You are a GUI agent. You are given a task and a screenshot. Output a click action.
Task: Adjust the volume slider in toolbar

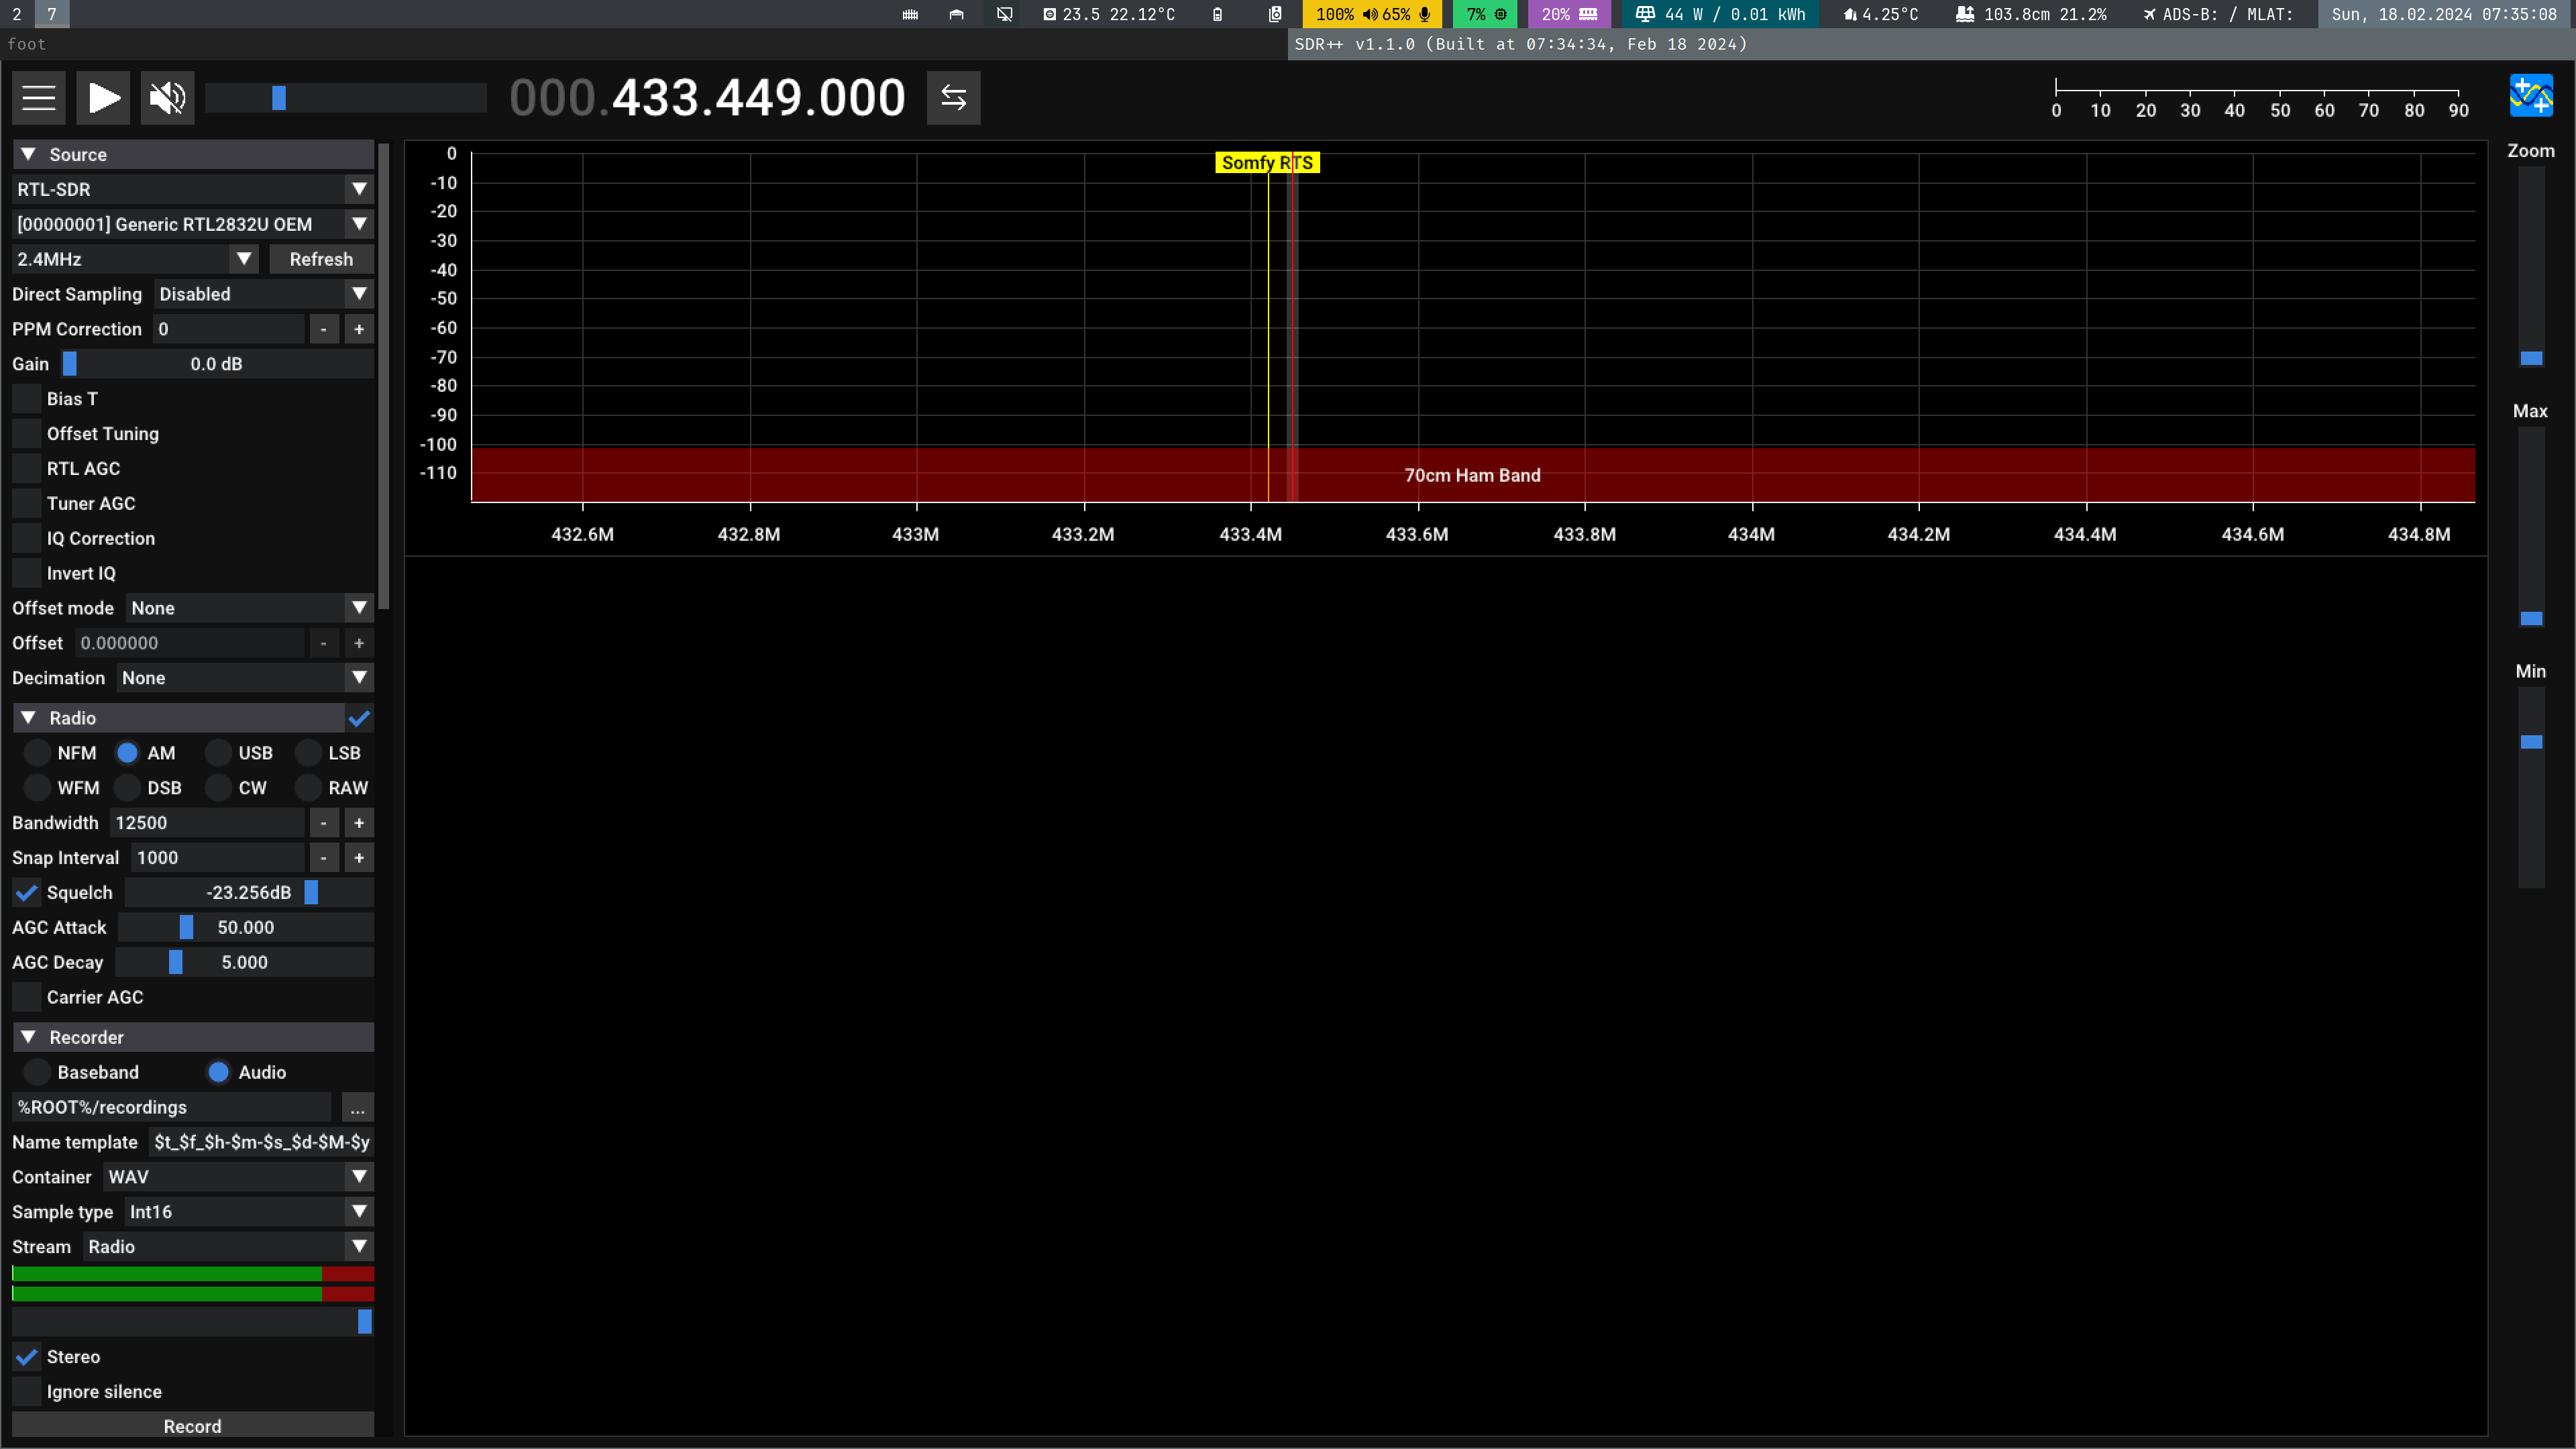(346, 97)
